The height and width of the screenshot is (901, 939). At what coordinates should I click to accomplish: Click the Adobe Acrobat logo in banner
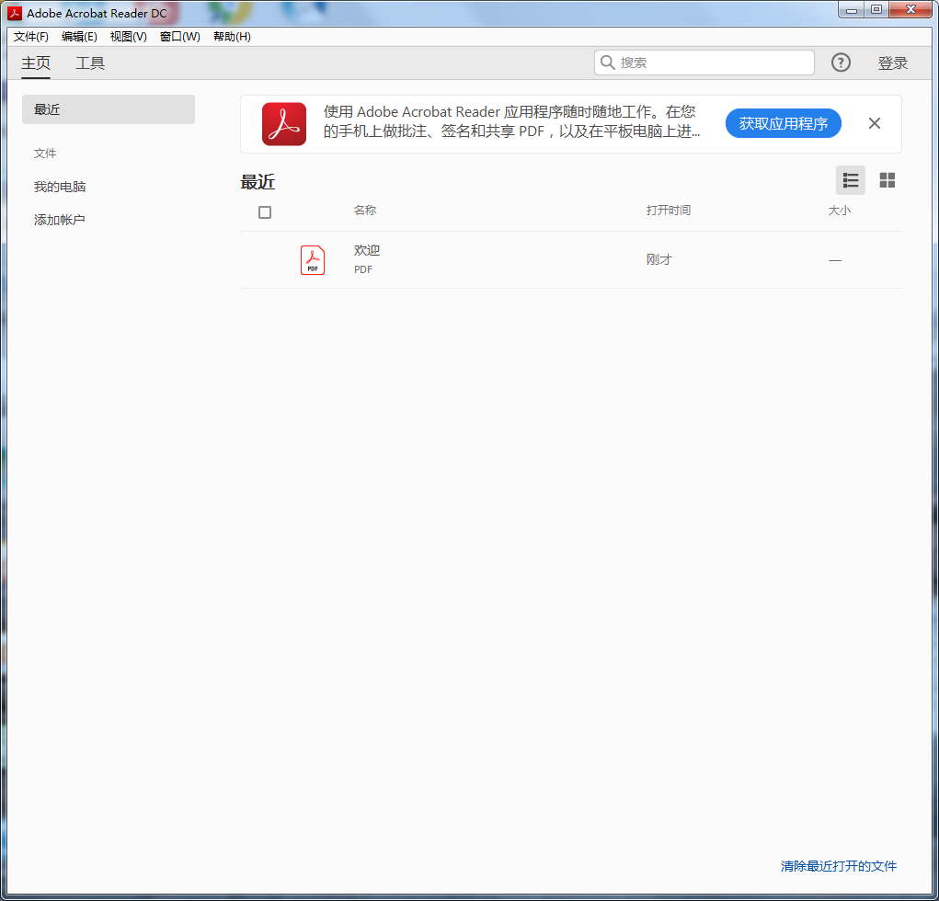283,124
